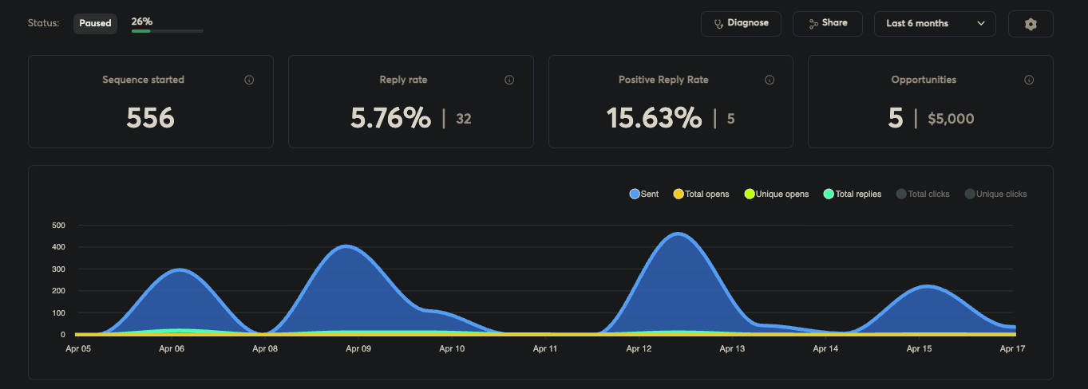The height and width of the screenshot is (389, 1088).
Task: Toggle the Total opens legend series
Action: coord(701,194)
